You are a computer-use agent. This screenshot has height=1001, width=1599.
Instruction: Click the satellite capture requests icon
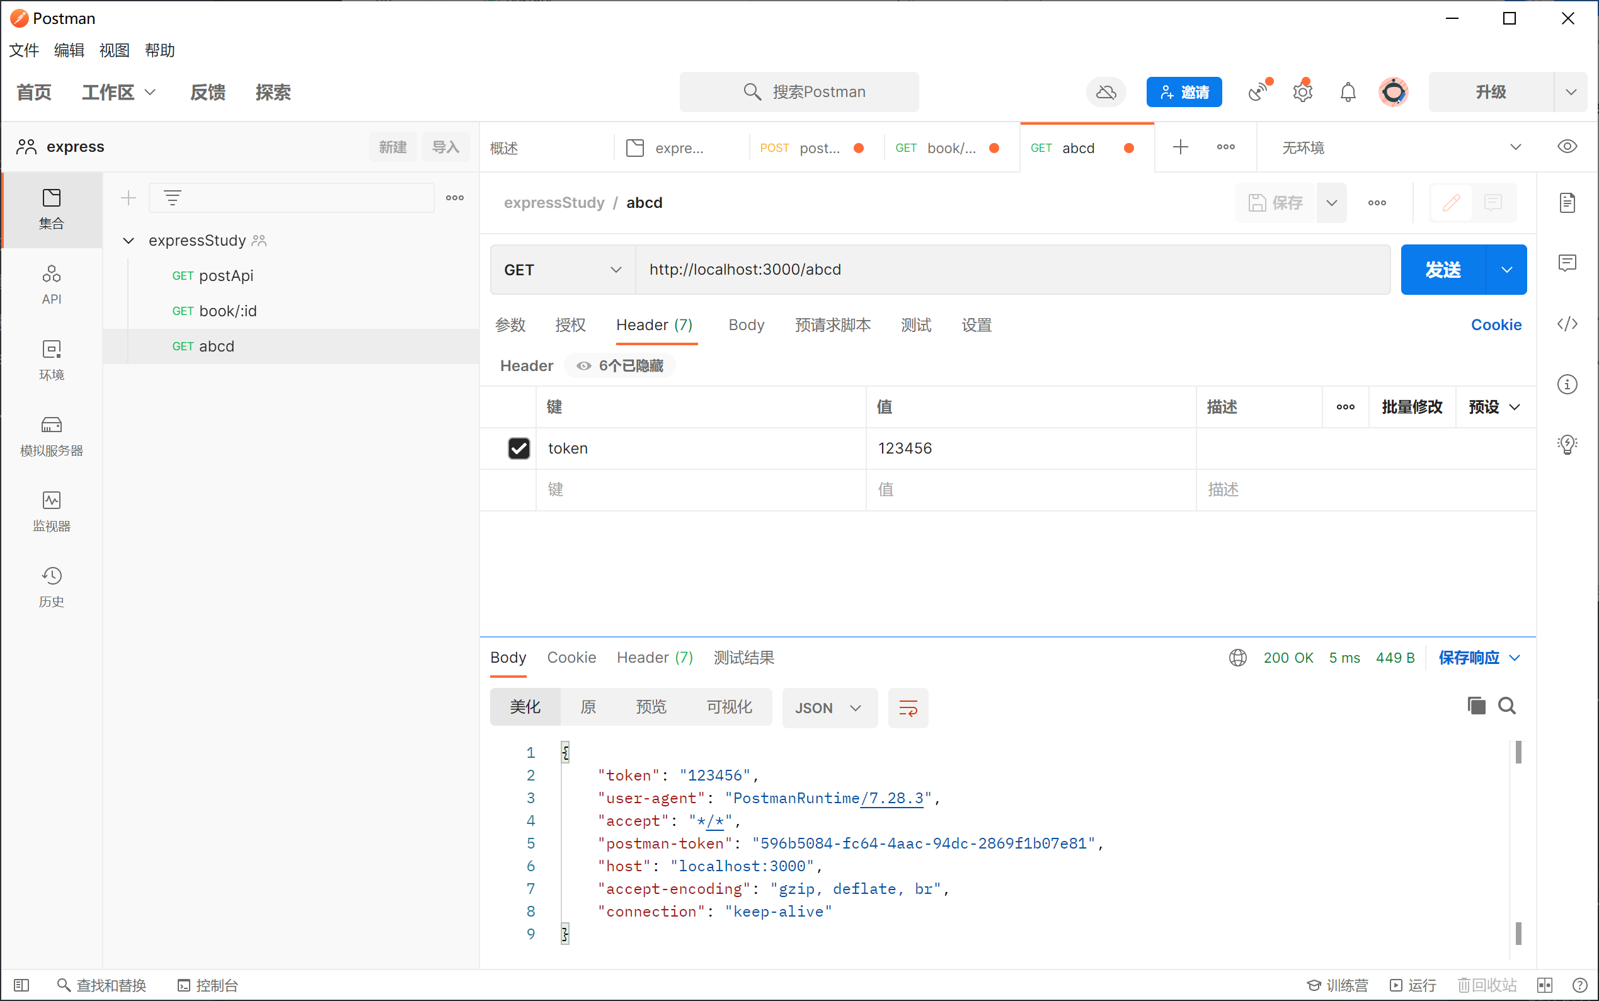point(1259,92)
